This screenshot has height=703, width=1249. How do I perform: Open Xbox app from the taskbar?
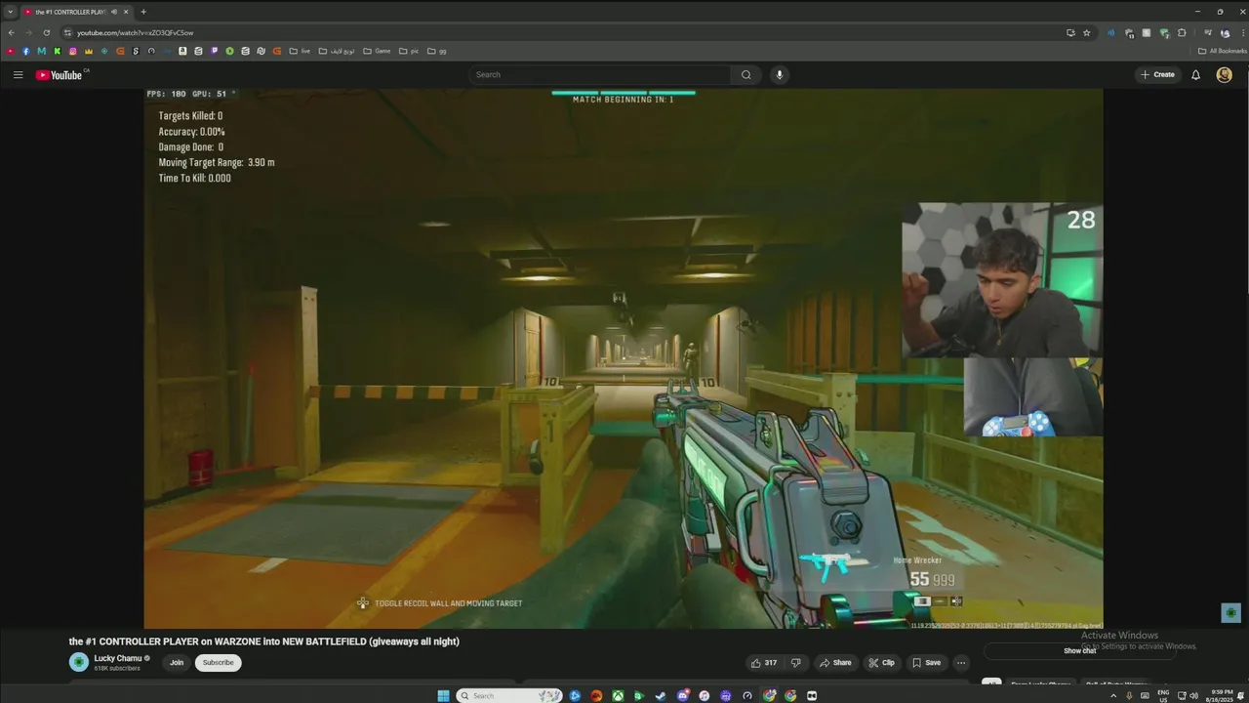pos(618,695)
